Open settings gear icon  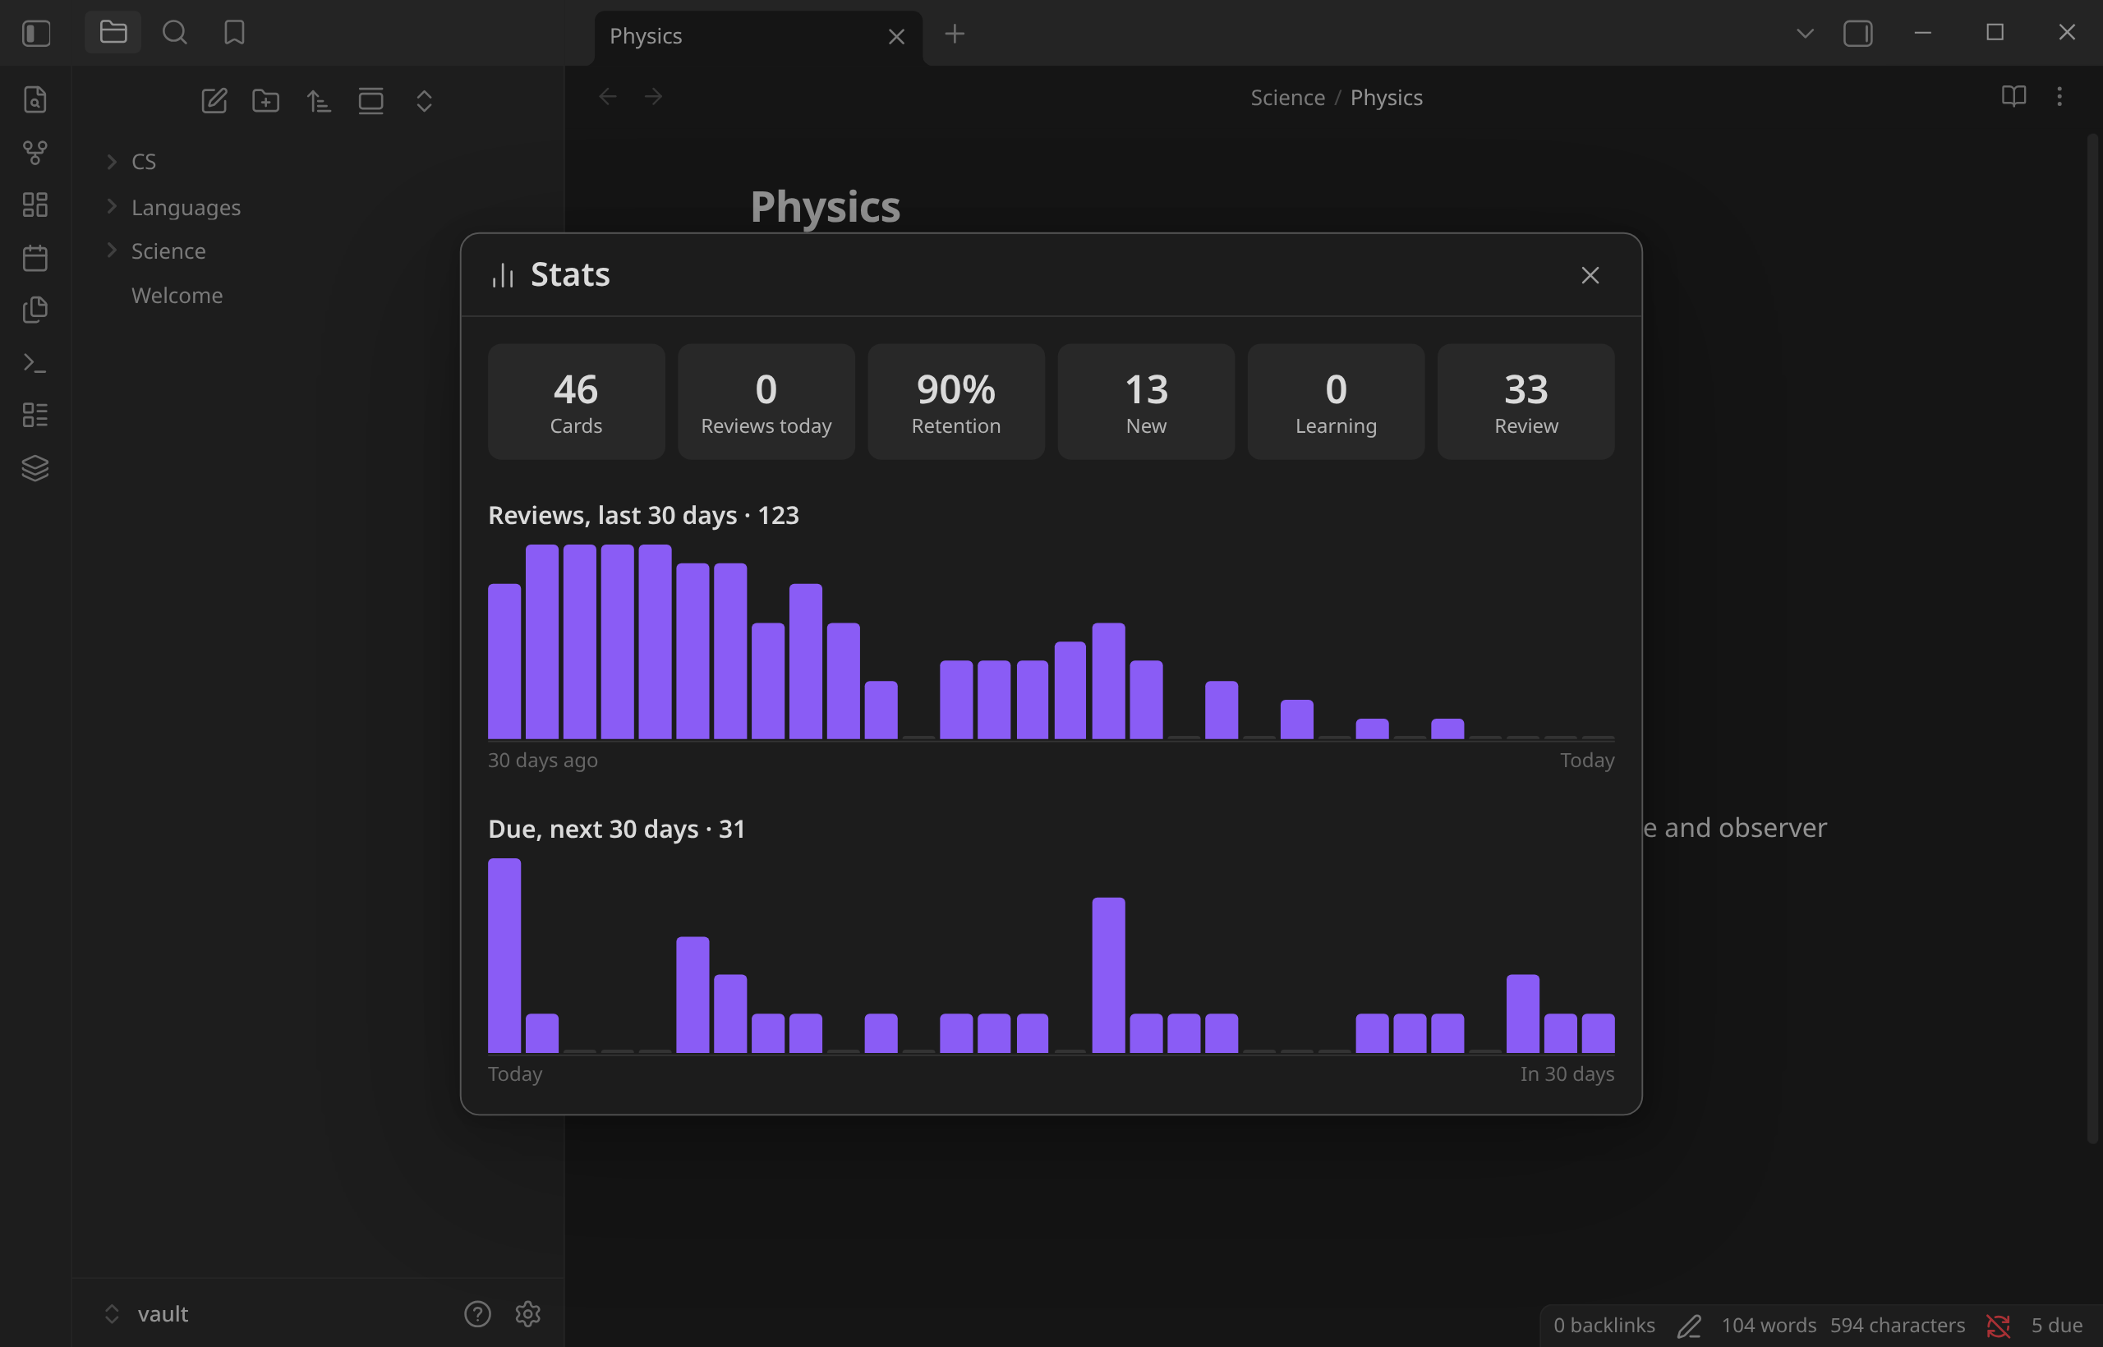(x=527, y=1314)
